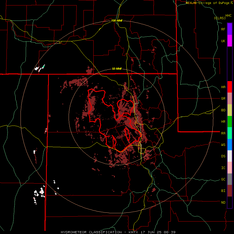Image resolution: width=234 pixels, height=234 pixels.
Task: Click the 'HHC' product code text
Action: [x=229, y=16]
